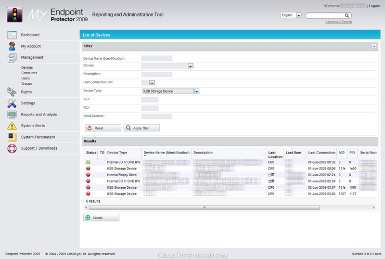Focus the PID filter field
Screen dimensions: 385x259
click(150, 108)
